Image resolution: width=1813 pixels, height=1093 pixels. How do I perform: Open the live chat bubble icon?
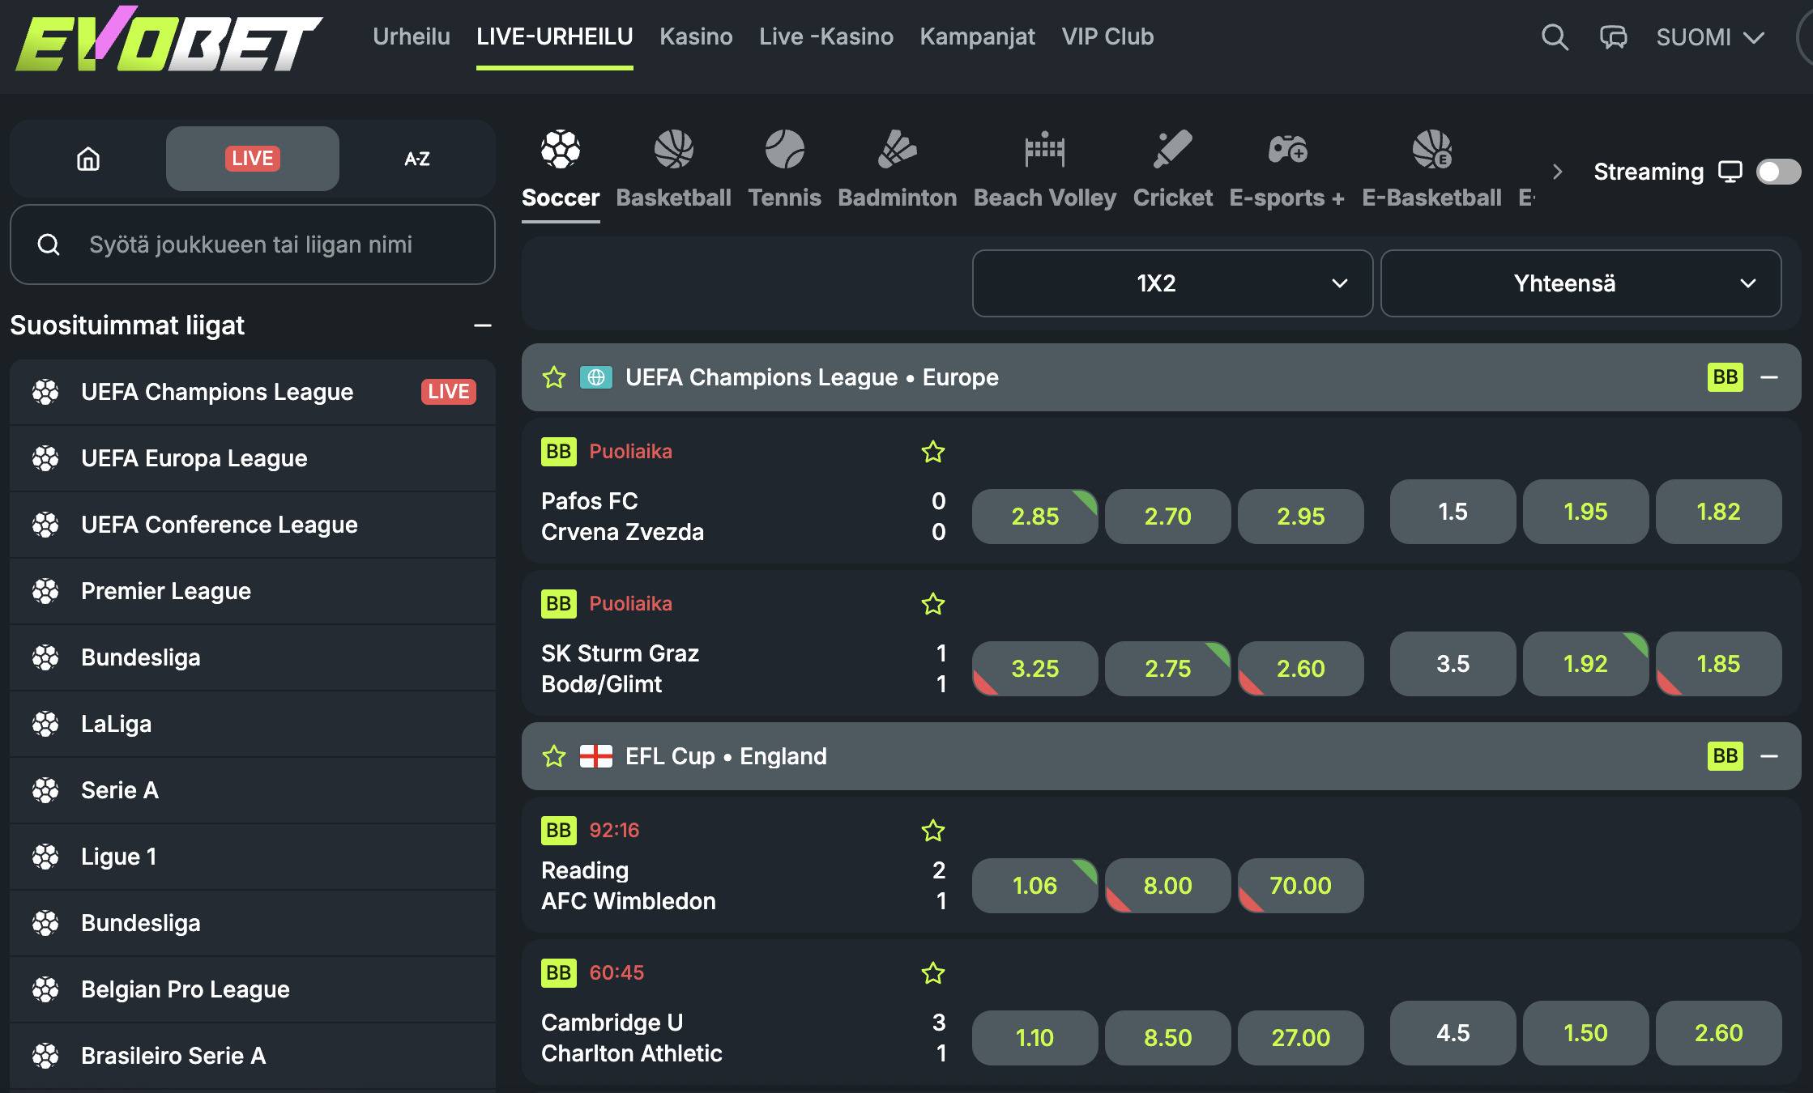[1613, 37]
